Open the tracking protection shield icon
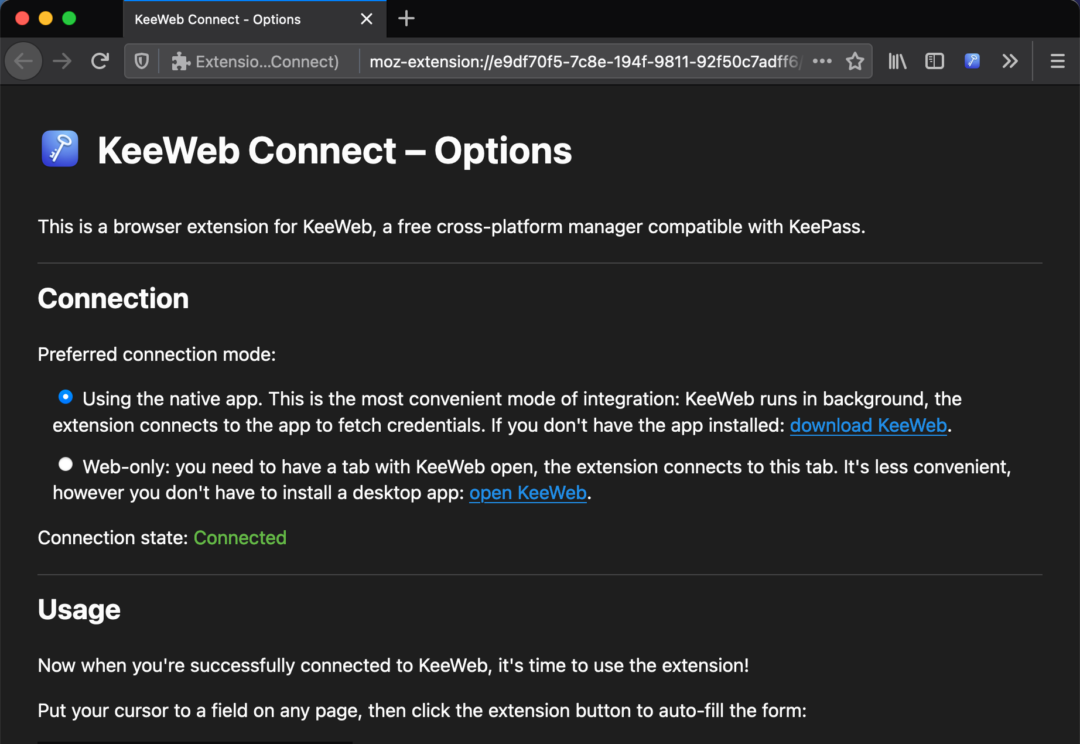The image size is (1080, 744). [142, 61]
